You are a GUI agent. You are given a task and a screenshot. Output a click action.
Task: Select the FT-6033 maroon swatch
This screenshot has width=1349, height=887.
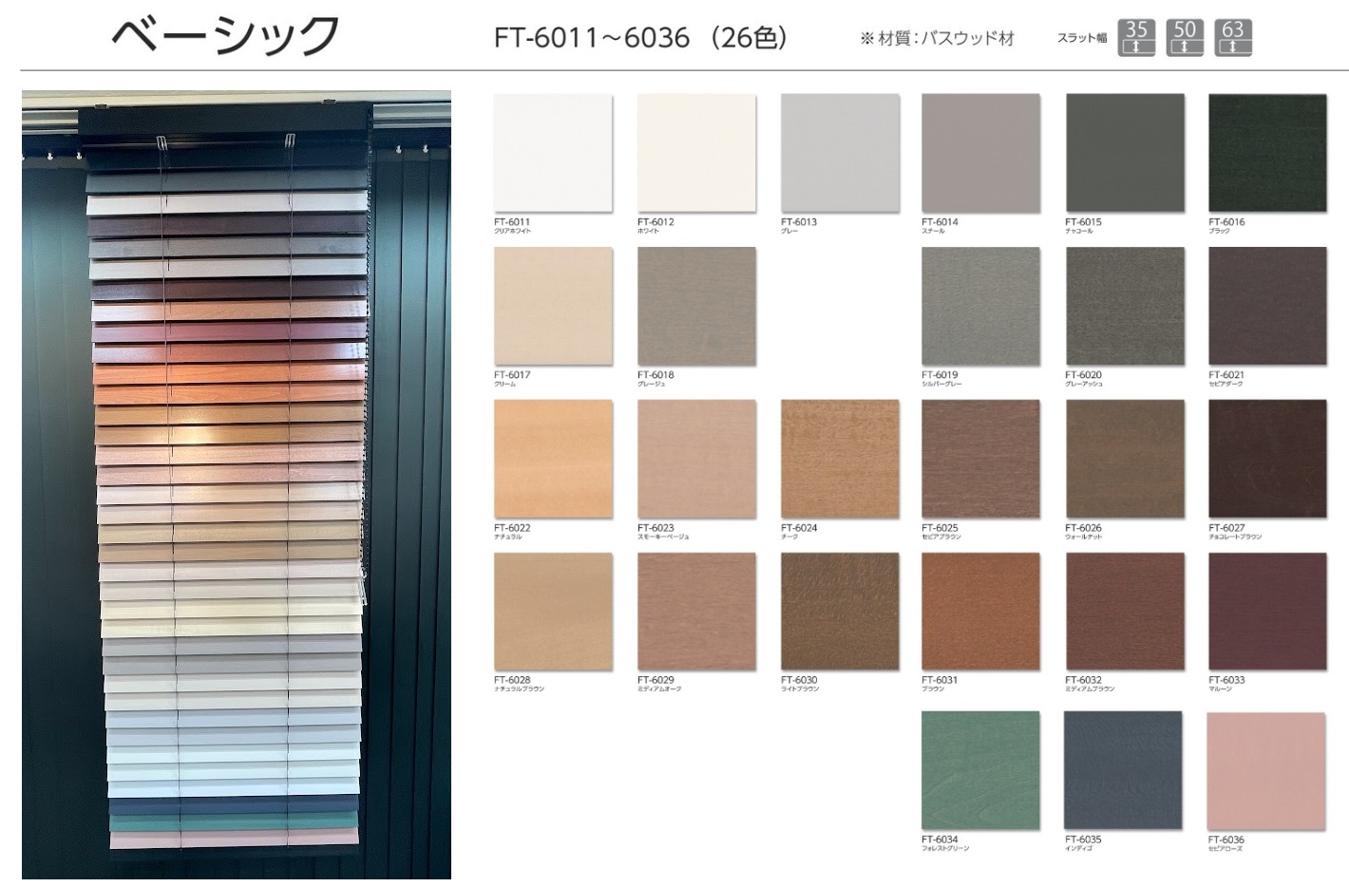pos(1267,612)
